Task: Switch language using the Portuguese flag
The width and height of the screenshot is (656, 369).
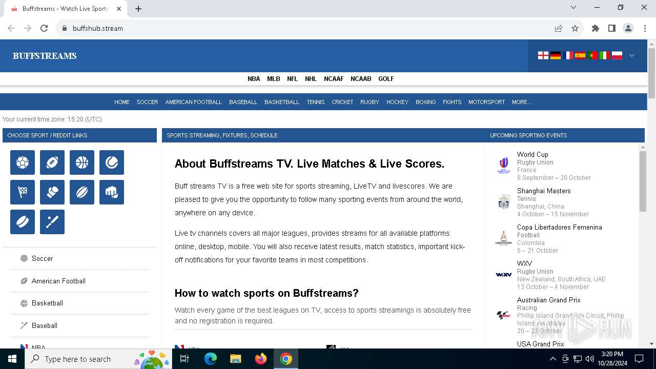Action: click(x=592, y=55)
